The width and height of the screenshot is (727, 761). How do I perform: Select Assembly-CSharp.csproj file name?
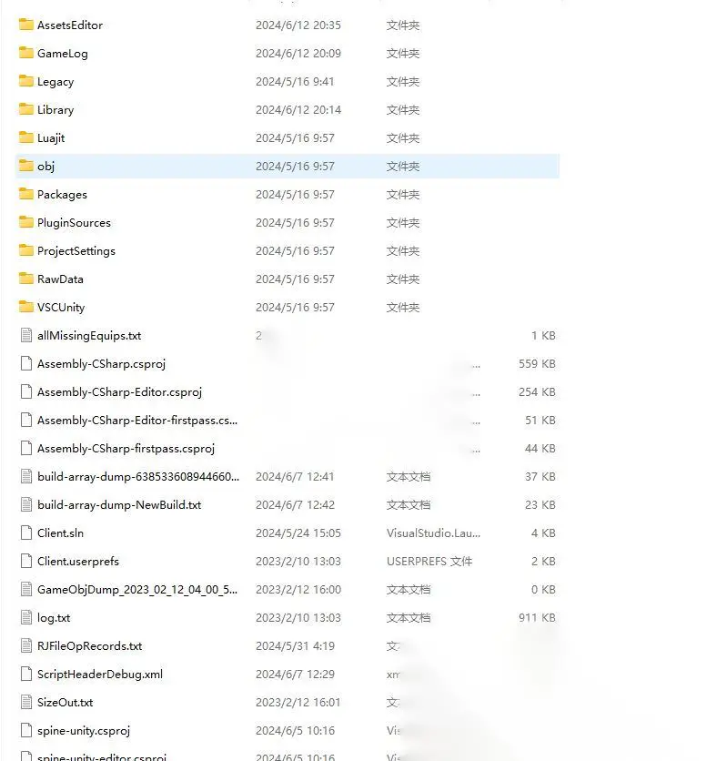tap(101, 363)
